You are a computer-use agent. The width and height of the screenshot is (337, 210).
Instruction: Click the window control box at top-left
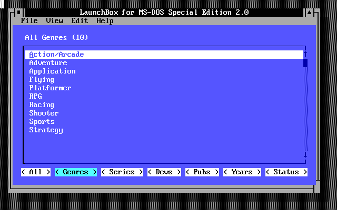click(19, 12)
